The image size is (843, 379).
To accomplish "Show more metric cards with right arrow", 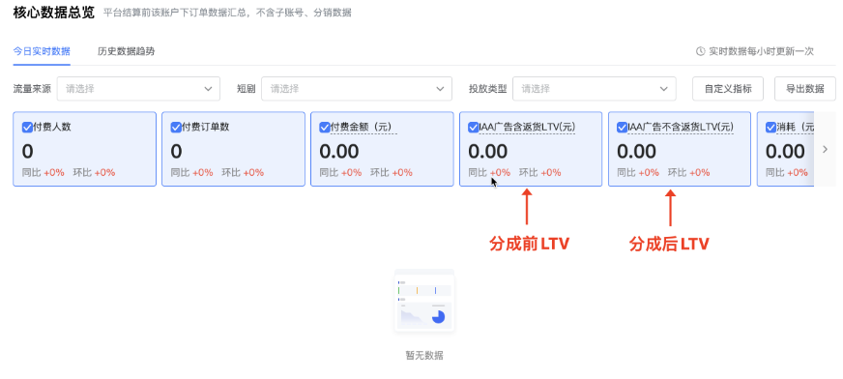I will point(826,150).
